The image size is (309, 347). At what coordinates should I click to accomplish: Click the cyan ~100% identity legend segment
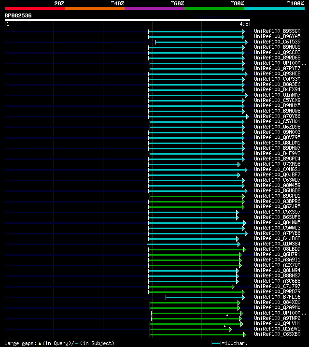(x=275, y=9)
